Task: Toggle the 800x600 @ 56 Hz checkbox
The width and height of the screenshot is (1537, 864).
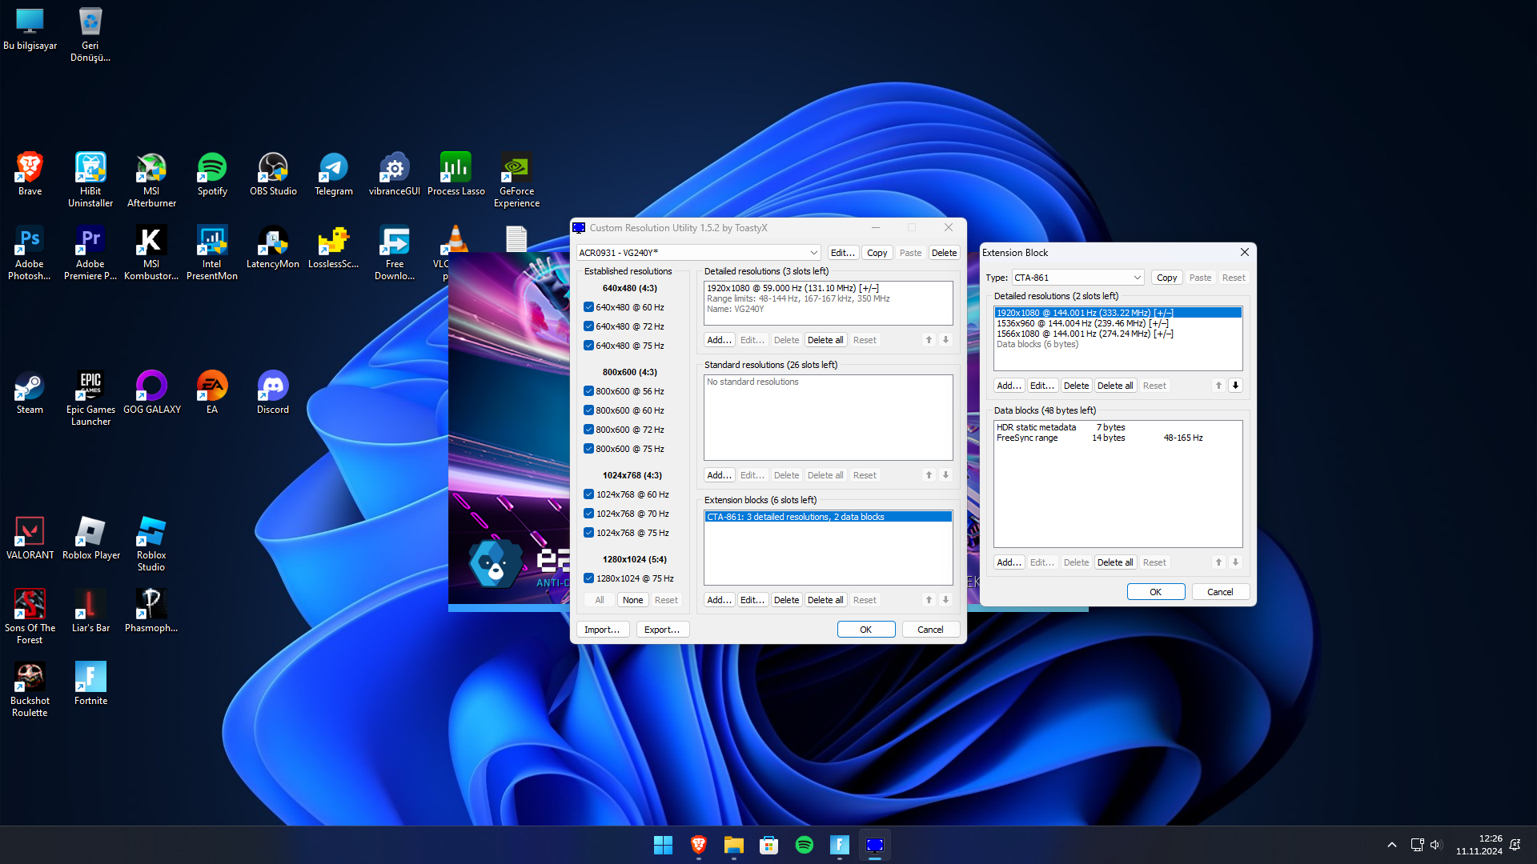Action: 588,391
